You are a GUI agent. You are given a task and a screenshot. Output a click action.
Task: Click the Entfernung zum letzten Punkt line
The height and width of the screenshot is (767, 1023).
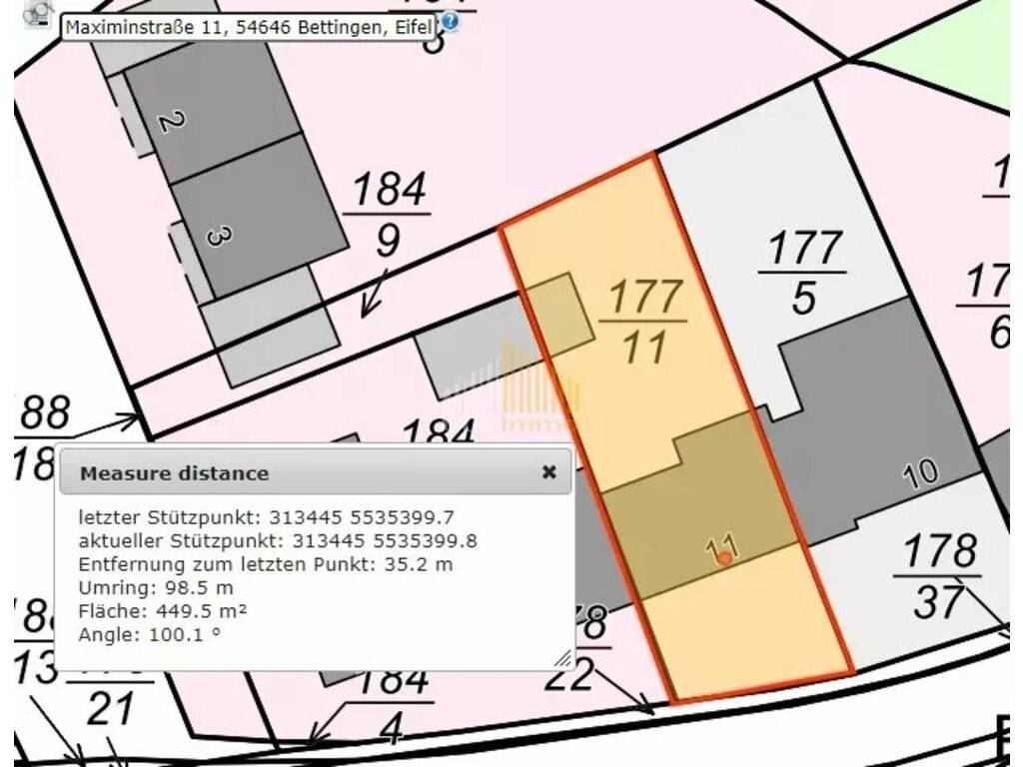[266, 564]
